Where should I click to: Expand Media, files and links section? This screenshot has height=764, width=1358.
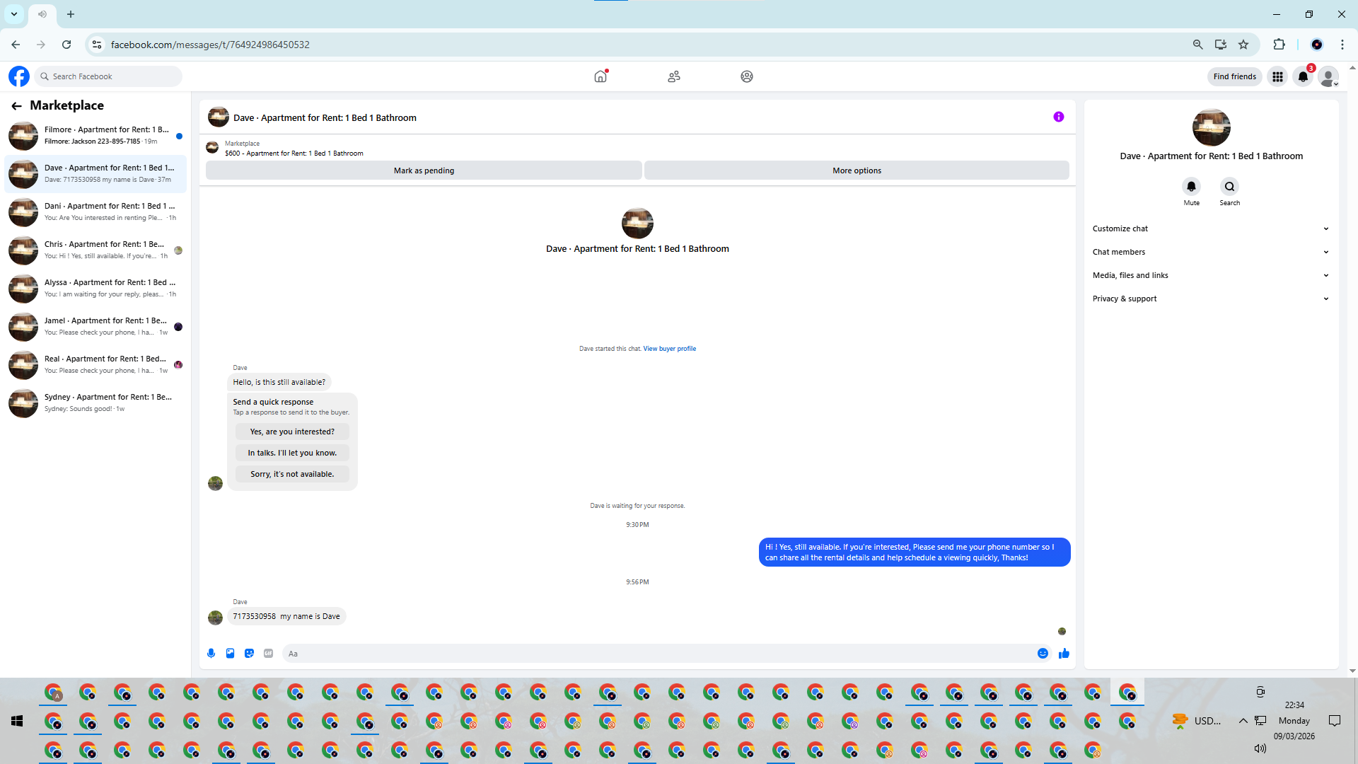(x=1209, y=275)
